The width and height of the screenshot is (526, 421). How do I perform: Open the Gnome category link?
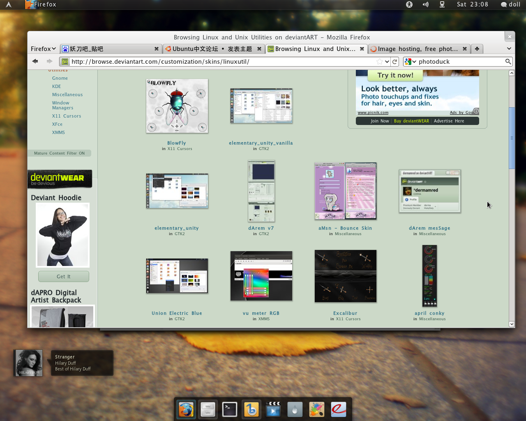(x=60, y=78)
